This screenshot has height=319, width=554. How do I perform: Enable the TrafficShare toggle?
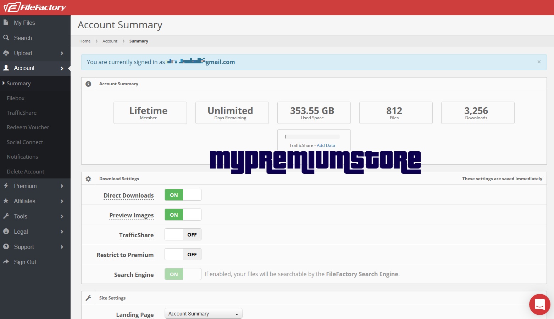click(183, 234)
